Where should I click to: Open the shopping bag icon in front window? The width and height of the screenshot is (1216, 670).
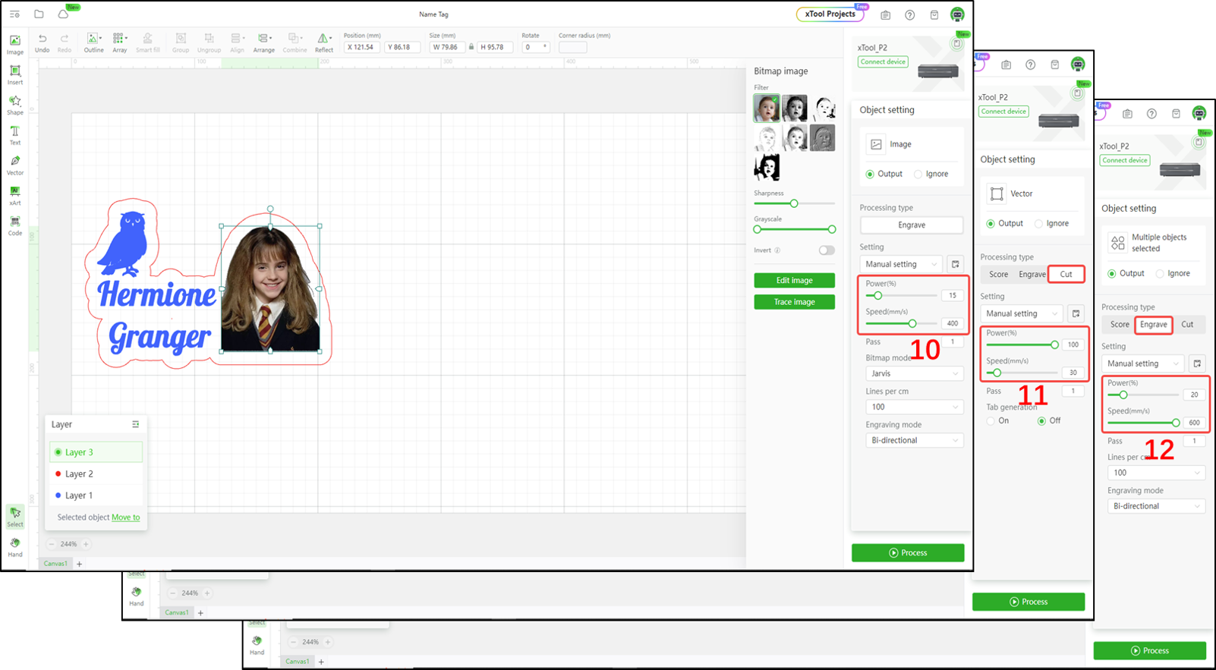934,15
